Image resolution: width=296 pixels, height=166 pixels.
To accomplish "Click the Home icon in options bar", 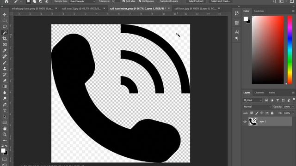I will click(6, 1).
